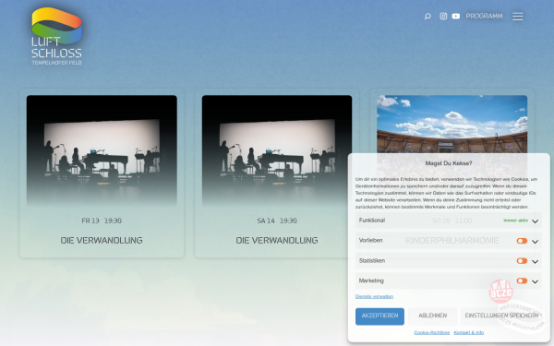Expand the Statistiken section chevron
This screenshot has width=554, height=346.
[x=535, y=262]
